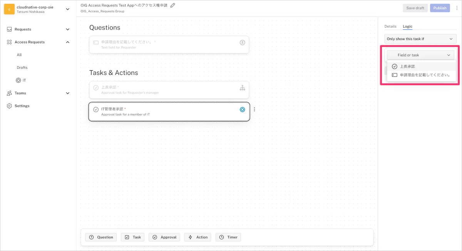Add an Approval step from bottom toolbar
Image resolution: width=462 pixels, height=251 pixels.
pos(164,237)
